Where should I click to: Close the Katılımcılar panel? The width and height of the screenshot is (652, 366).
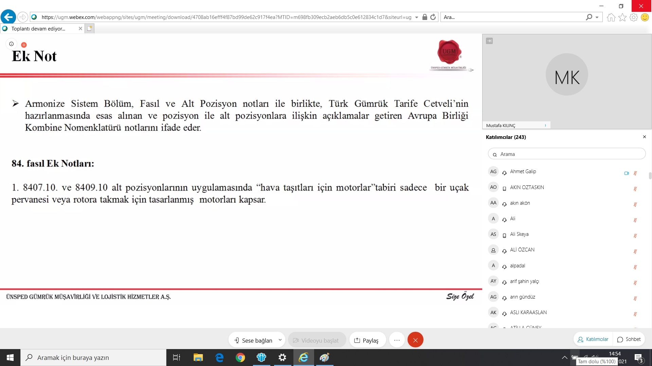tap(645, 137)
